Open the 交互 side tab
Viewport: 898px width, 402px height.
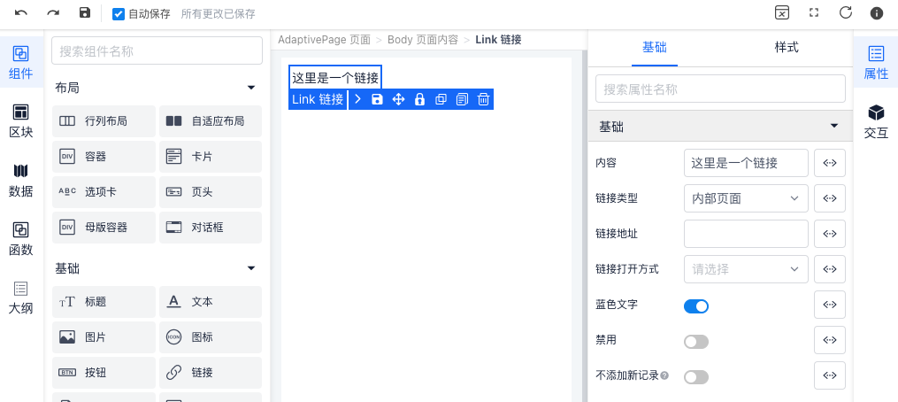coord(876,122)
